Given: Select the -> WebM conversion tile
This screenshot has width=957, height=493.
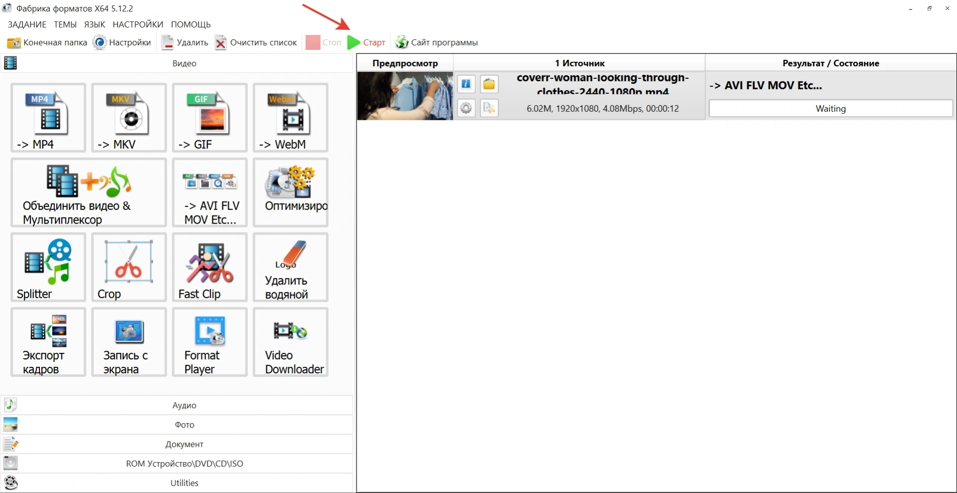Looking at the screenshot, I should click(290, 118).
